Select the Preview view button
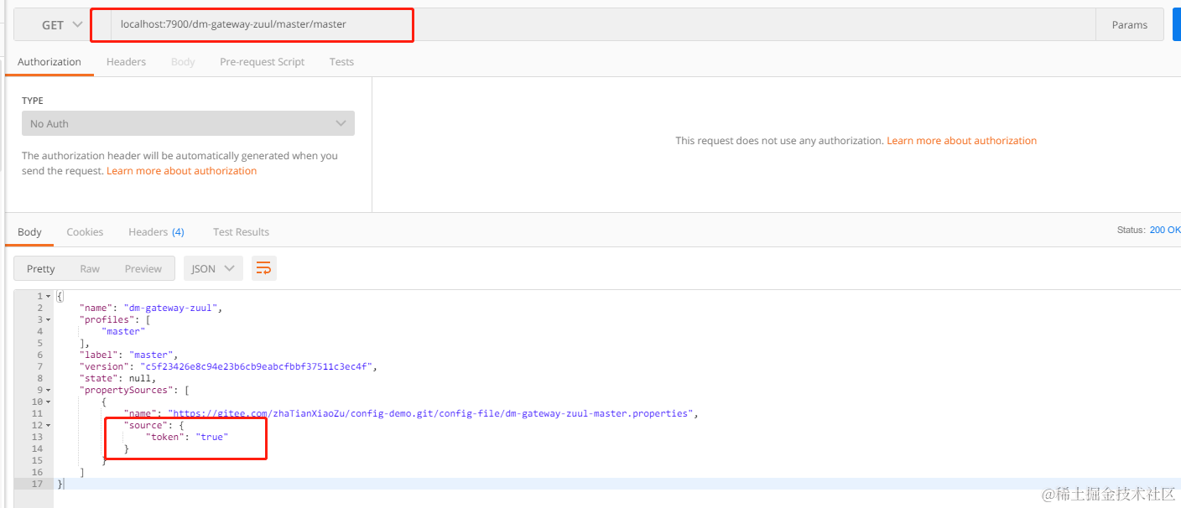Image resolution: width=1181 pixels, height=508 pixels. (143, 269)
